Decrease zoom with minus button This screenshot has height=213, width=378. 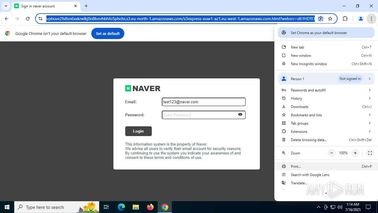pyautogui.click(x=332, y=153)
